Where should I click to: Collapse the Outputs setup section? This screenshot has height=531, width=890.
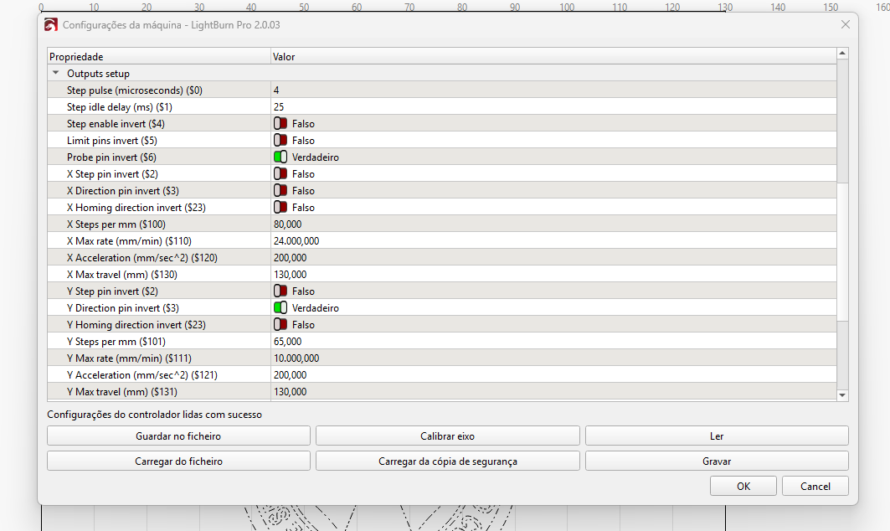pyautogui.click(x=55, y=73)
